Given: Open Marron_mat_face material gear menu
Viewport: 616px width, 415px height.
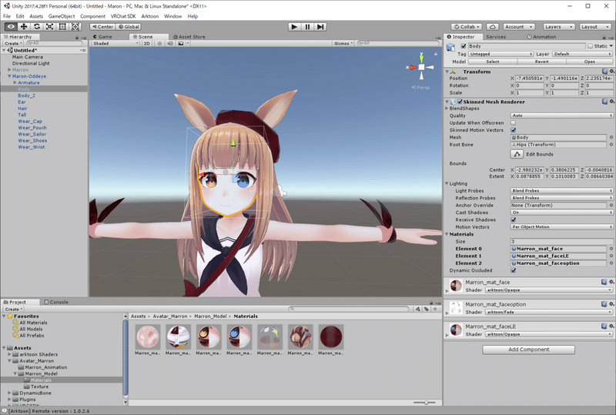Looking at the screenshot, I should pos(611,282).
